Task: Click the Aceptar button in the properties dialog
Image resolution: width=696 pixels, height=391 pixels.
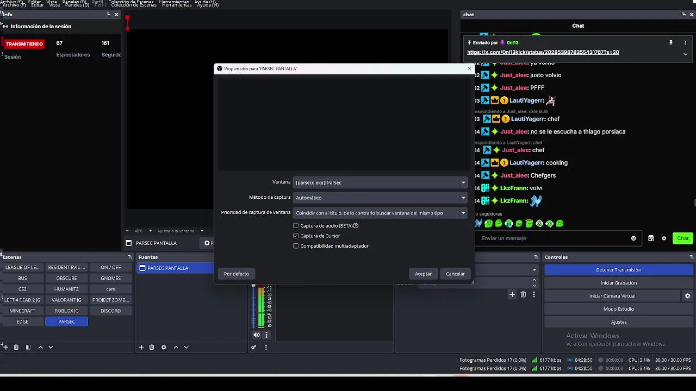Action: coord(423,274)
